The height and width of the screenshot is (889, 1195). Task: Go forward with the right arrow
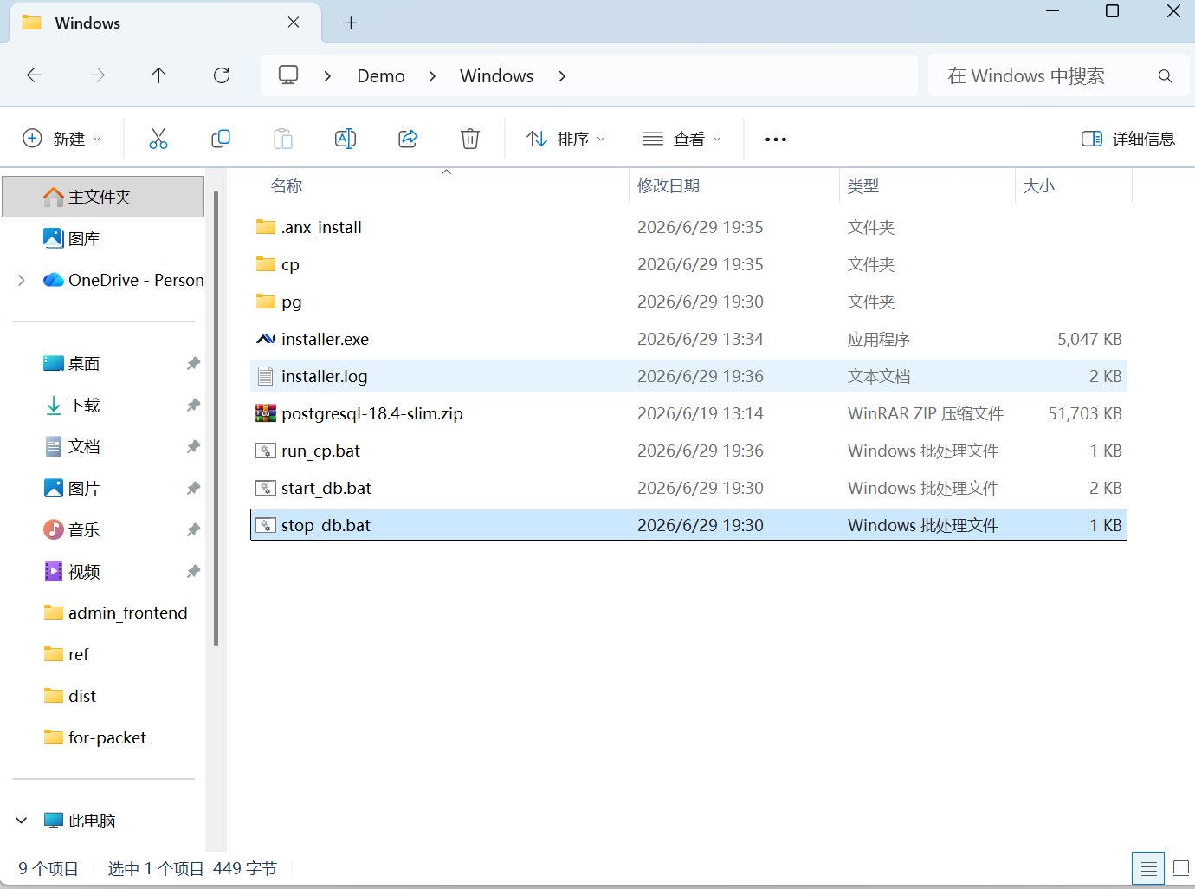(x=97, y=75)
